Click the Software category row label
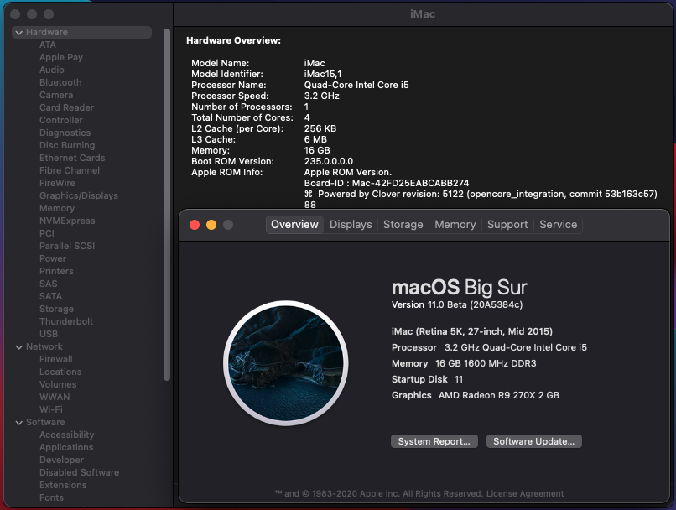Screen dimensions: 676x510 pyautogui.click(x=45, y=422)
